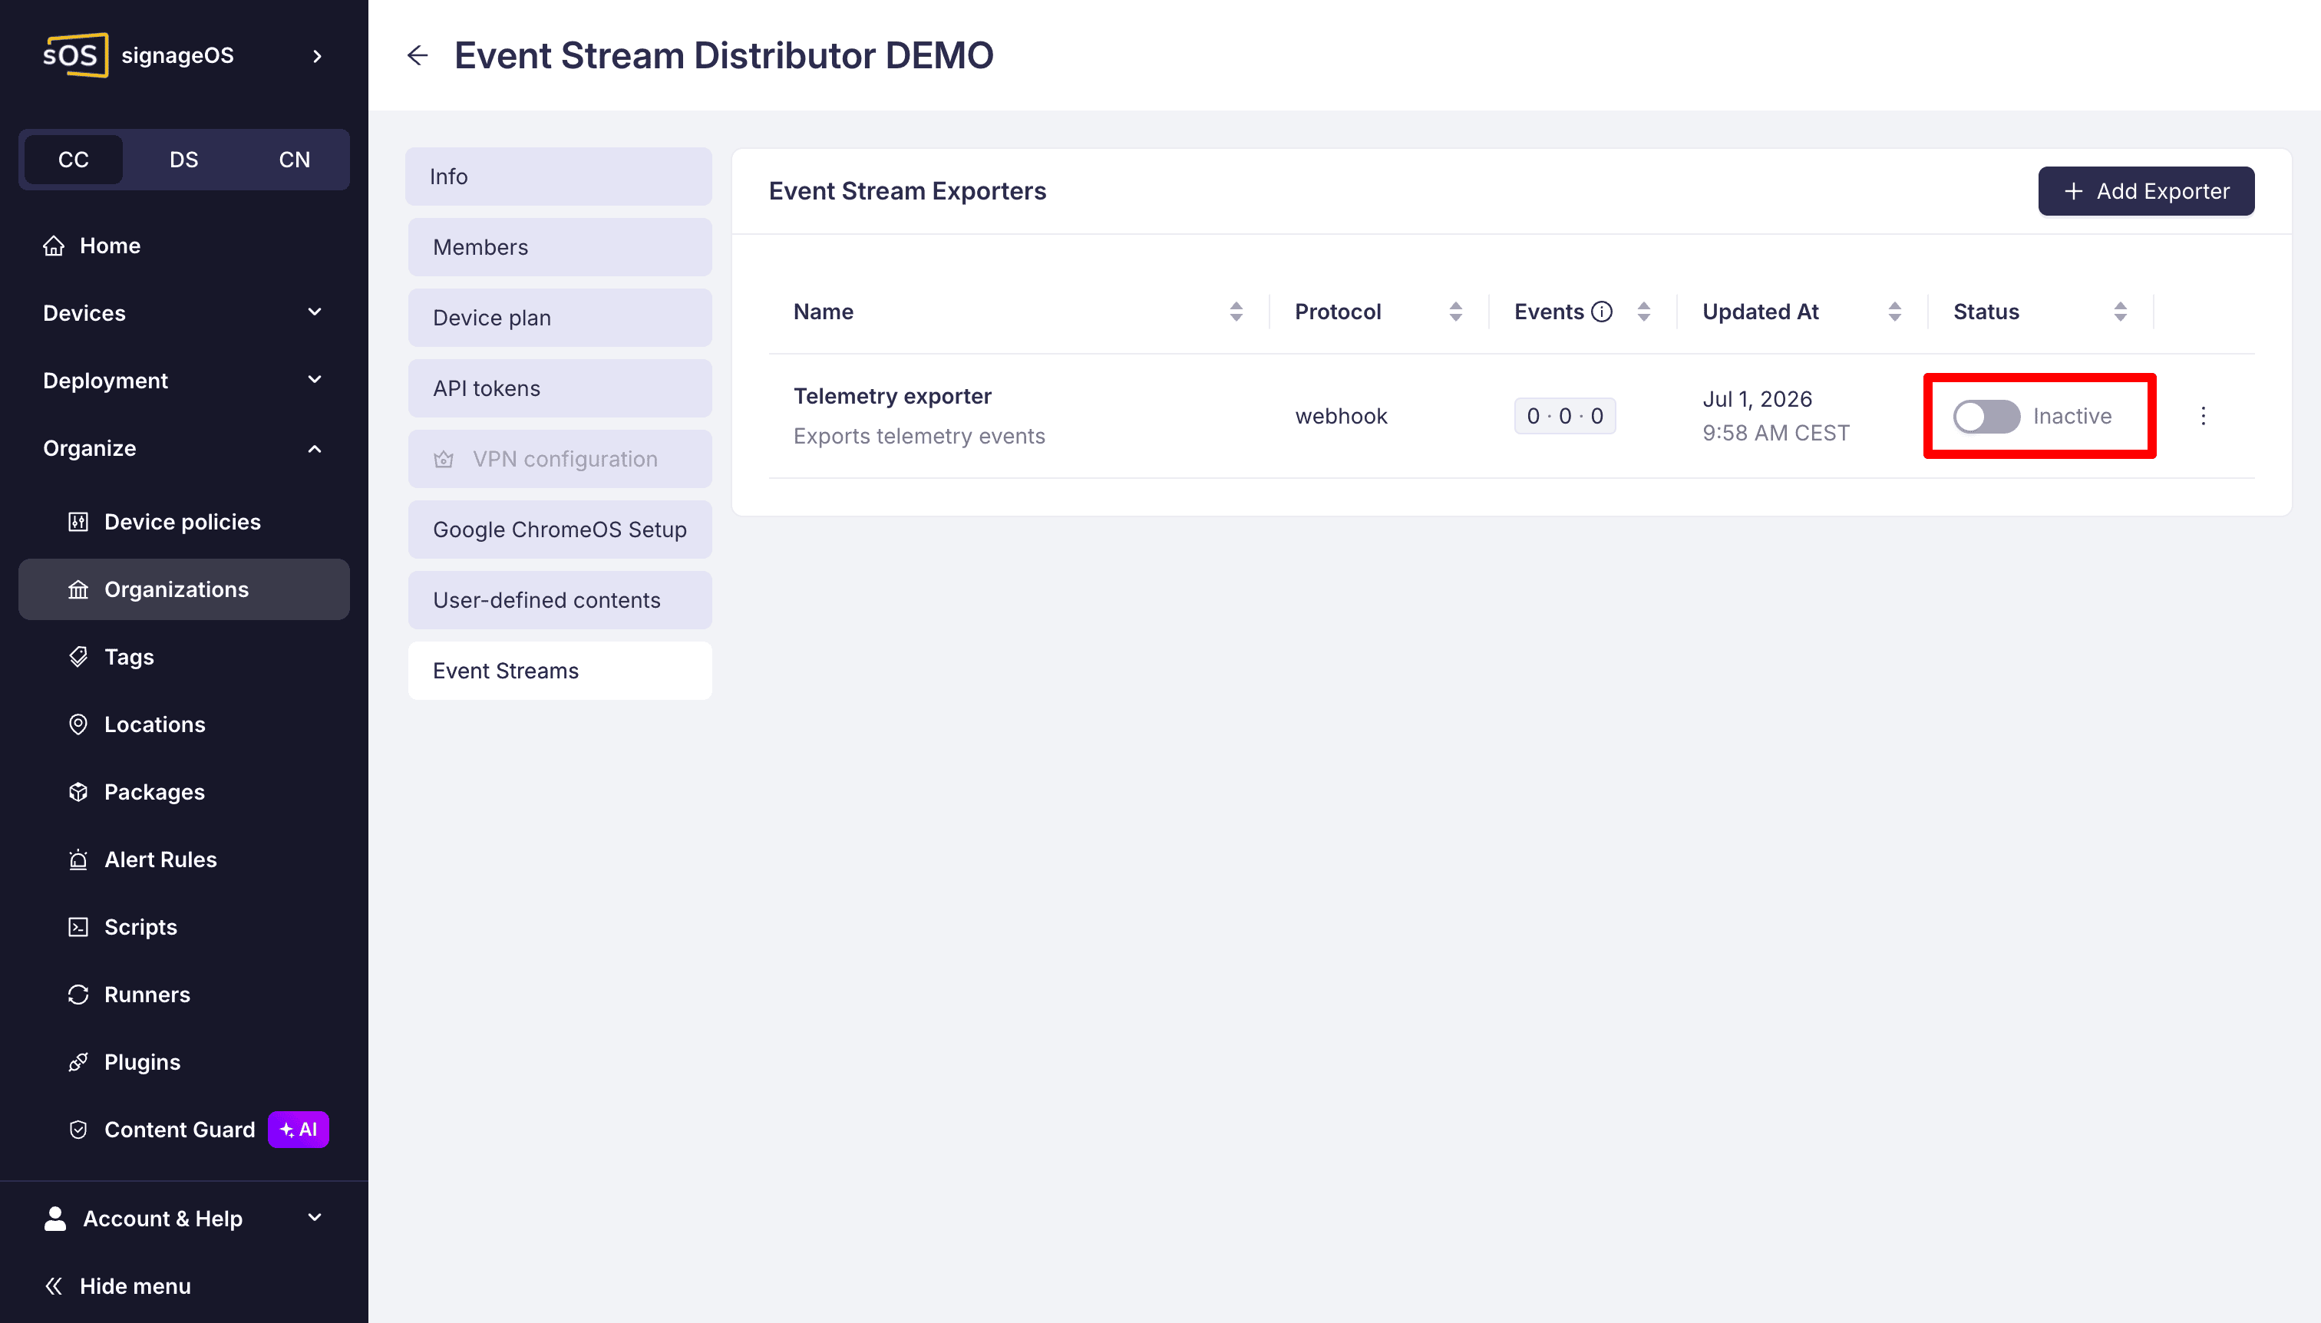
Task: Click the Device policies icon
Action: pos(78,522)
